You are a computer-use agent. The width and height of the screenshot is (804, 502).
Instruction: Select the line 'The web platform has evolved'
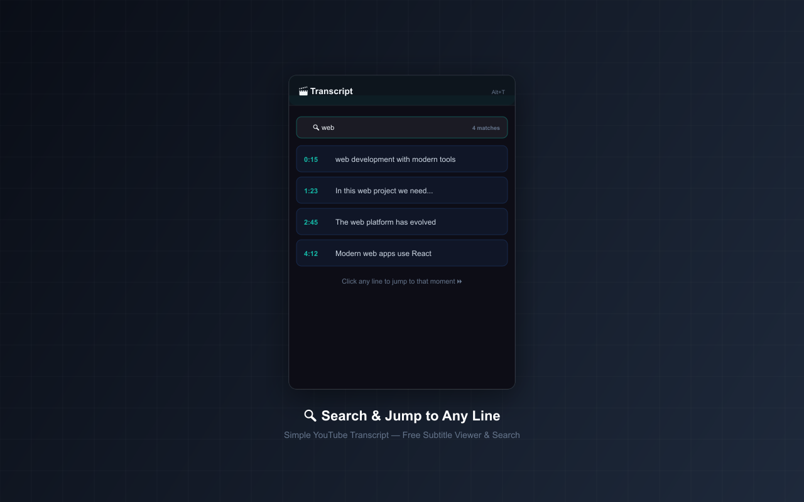click(385, 222)
